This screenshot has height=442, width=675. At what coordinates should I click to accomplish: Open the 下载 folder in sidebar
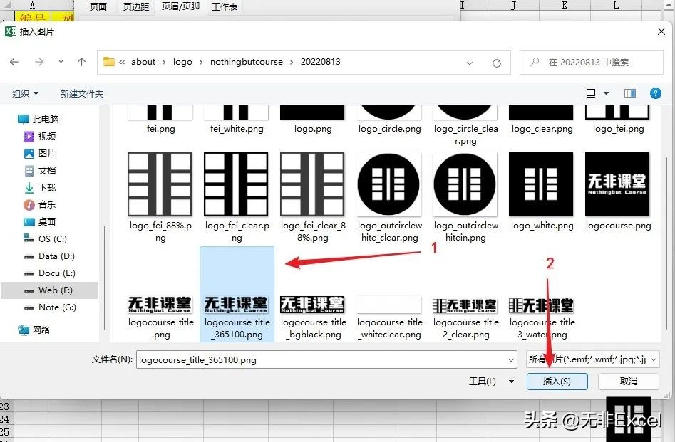tap(40, 187)
